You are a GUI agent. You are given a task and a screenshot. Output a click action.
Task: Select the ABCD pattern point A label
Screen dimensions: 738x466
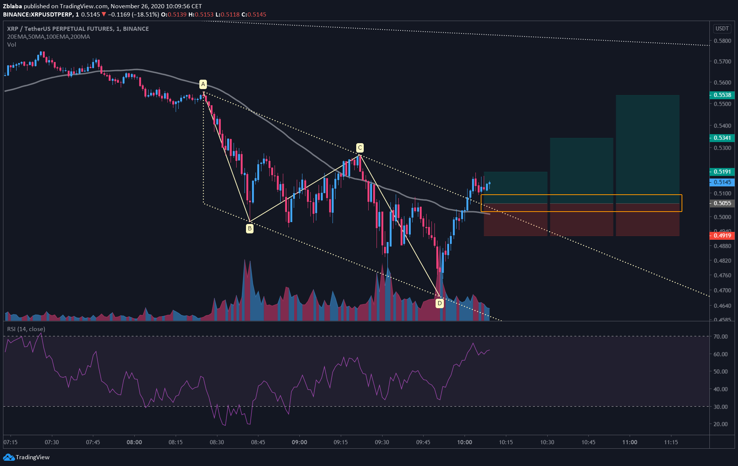203,84
